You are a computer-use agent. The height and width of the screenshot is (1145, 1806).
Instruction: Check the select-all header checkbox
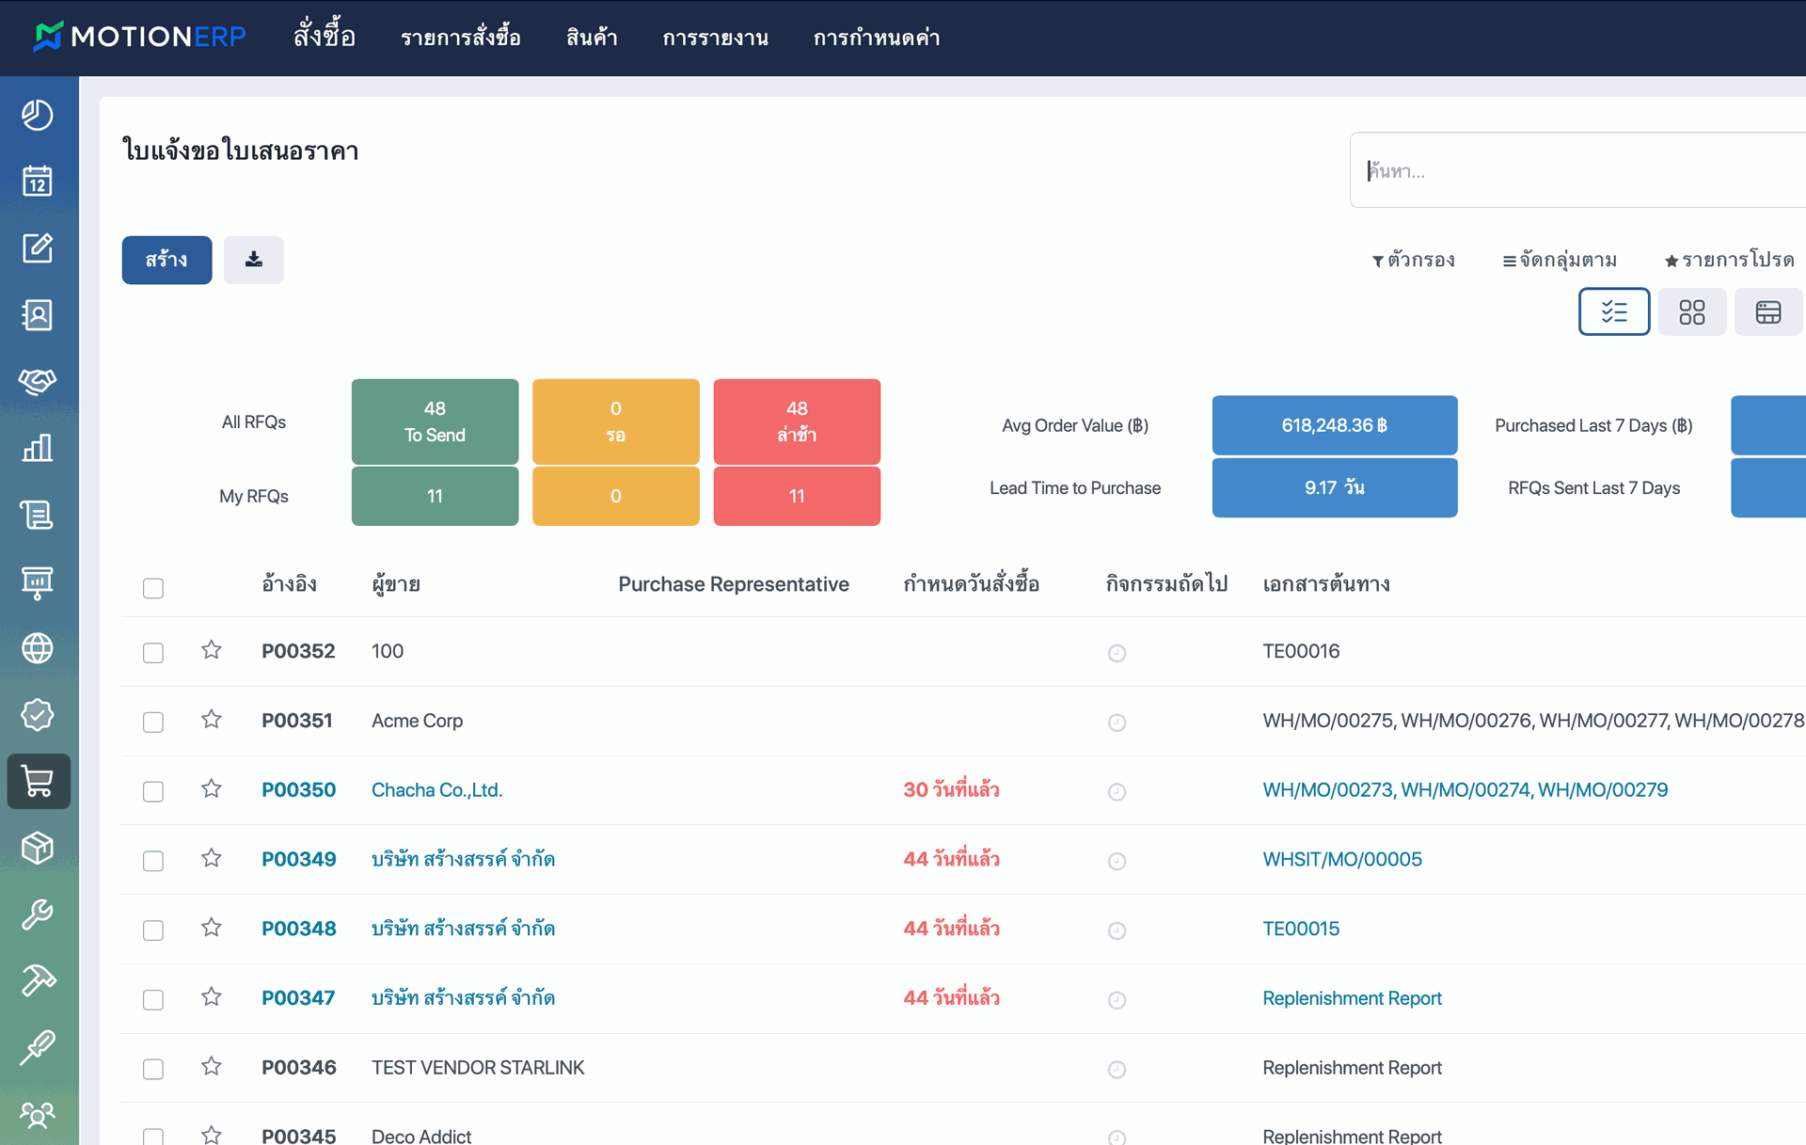click(x=153, y=588)
